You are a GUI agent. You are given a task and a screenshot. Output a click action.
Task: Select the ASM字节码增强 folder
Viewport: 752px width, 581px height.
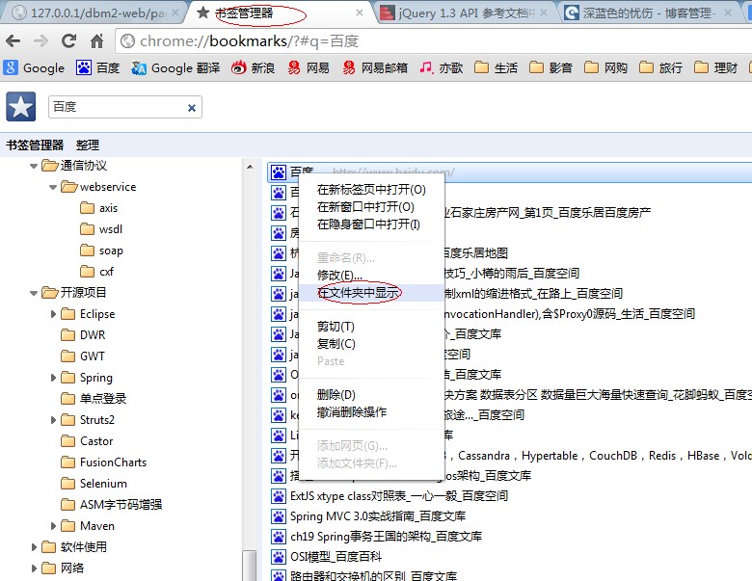pos(112,504)
